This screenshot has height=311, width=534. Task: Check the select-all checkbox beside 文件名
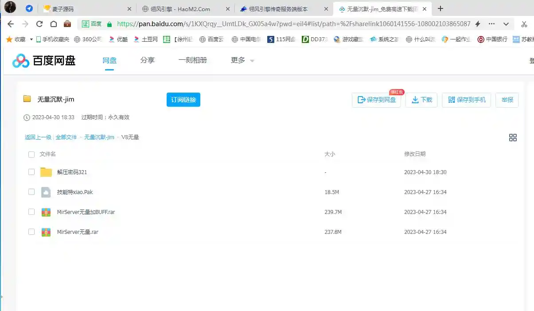(31, 154)
